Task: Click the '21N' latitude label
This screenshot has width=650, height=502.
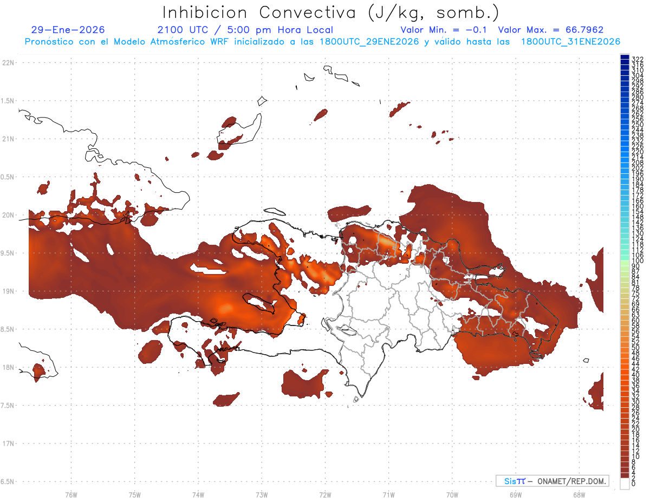Action: tap(8, 139)
